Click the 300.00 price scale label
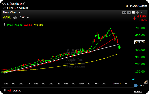The height and width of the screenshot is (94, 149). pos(140,57)
